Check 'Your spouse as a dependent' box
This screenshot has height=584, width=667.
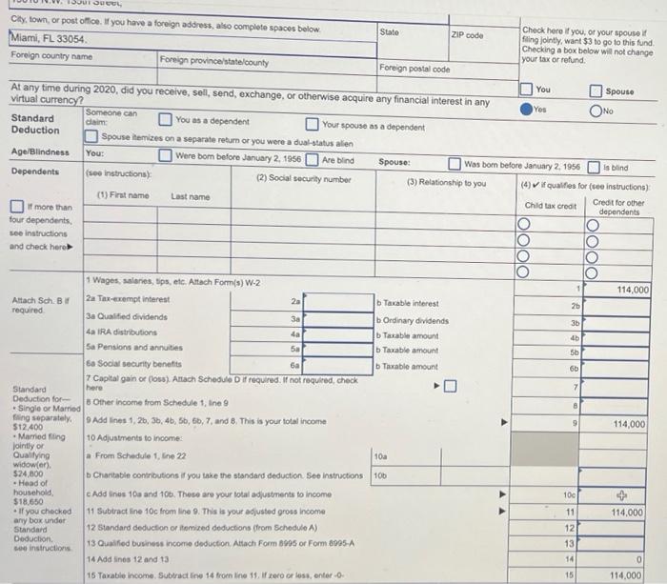(312, 124)
